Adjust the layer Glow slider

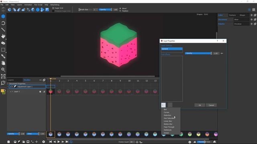point(33,134)
